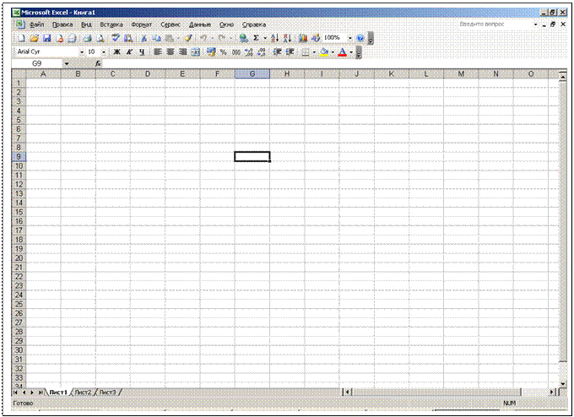
Task: Open the Вид menu
Action: 86,24
